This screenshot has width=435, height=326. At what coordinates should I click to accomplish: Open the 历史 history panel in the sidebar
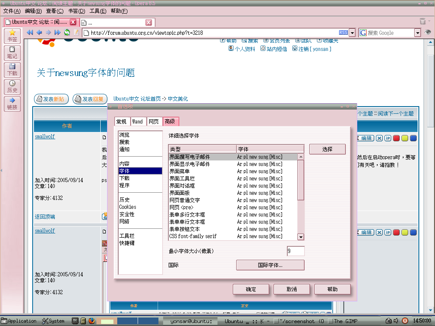12,87
